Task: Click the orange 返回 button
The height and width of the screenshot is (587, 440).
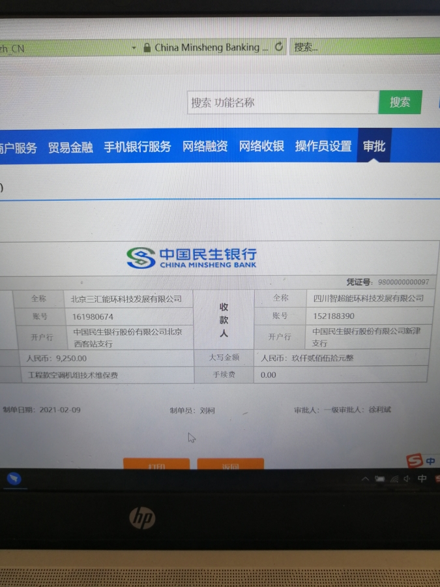Action: tap(231, 464)
